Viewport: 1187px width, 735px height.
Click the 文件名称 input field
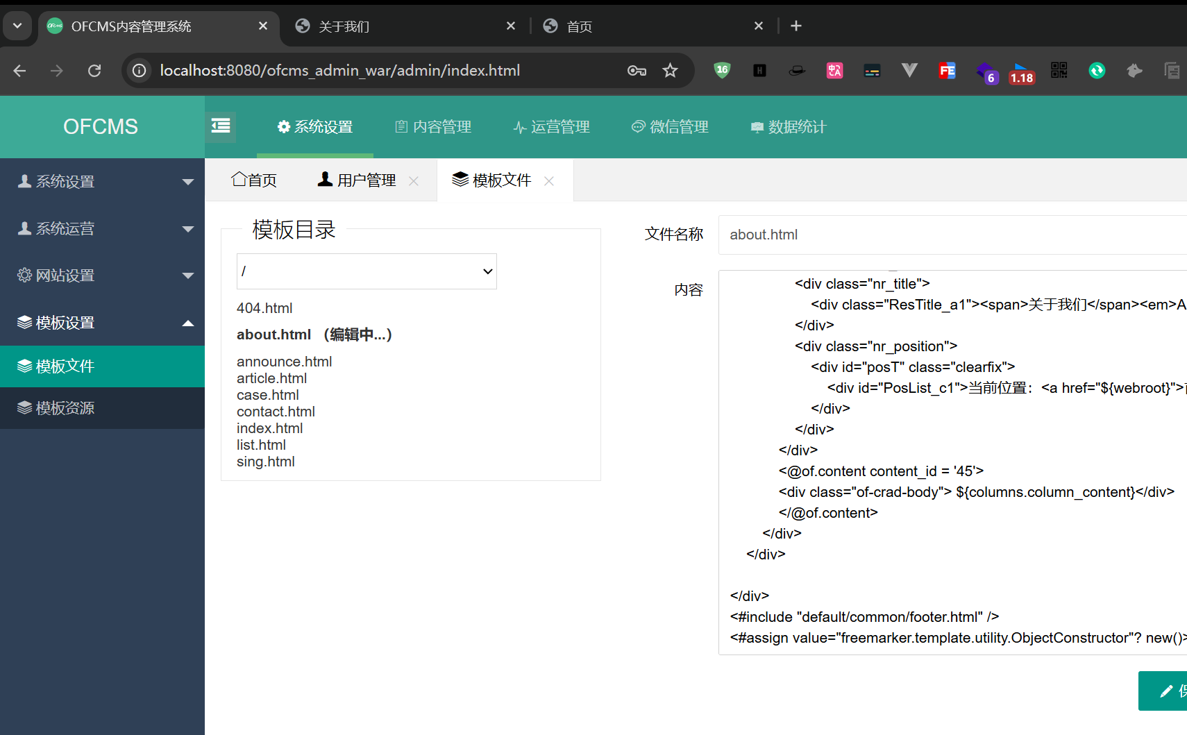tap(951, 235)
